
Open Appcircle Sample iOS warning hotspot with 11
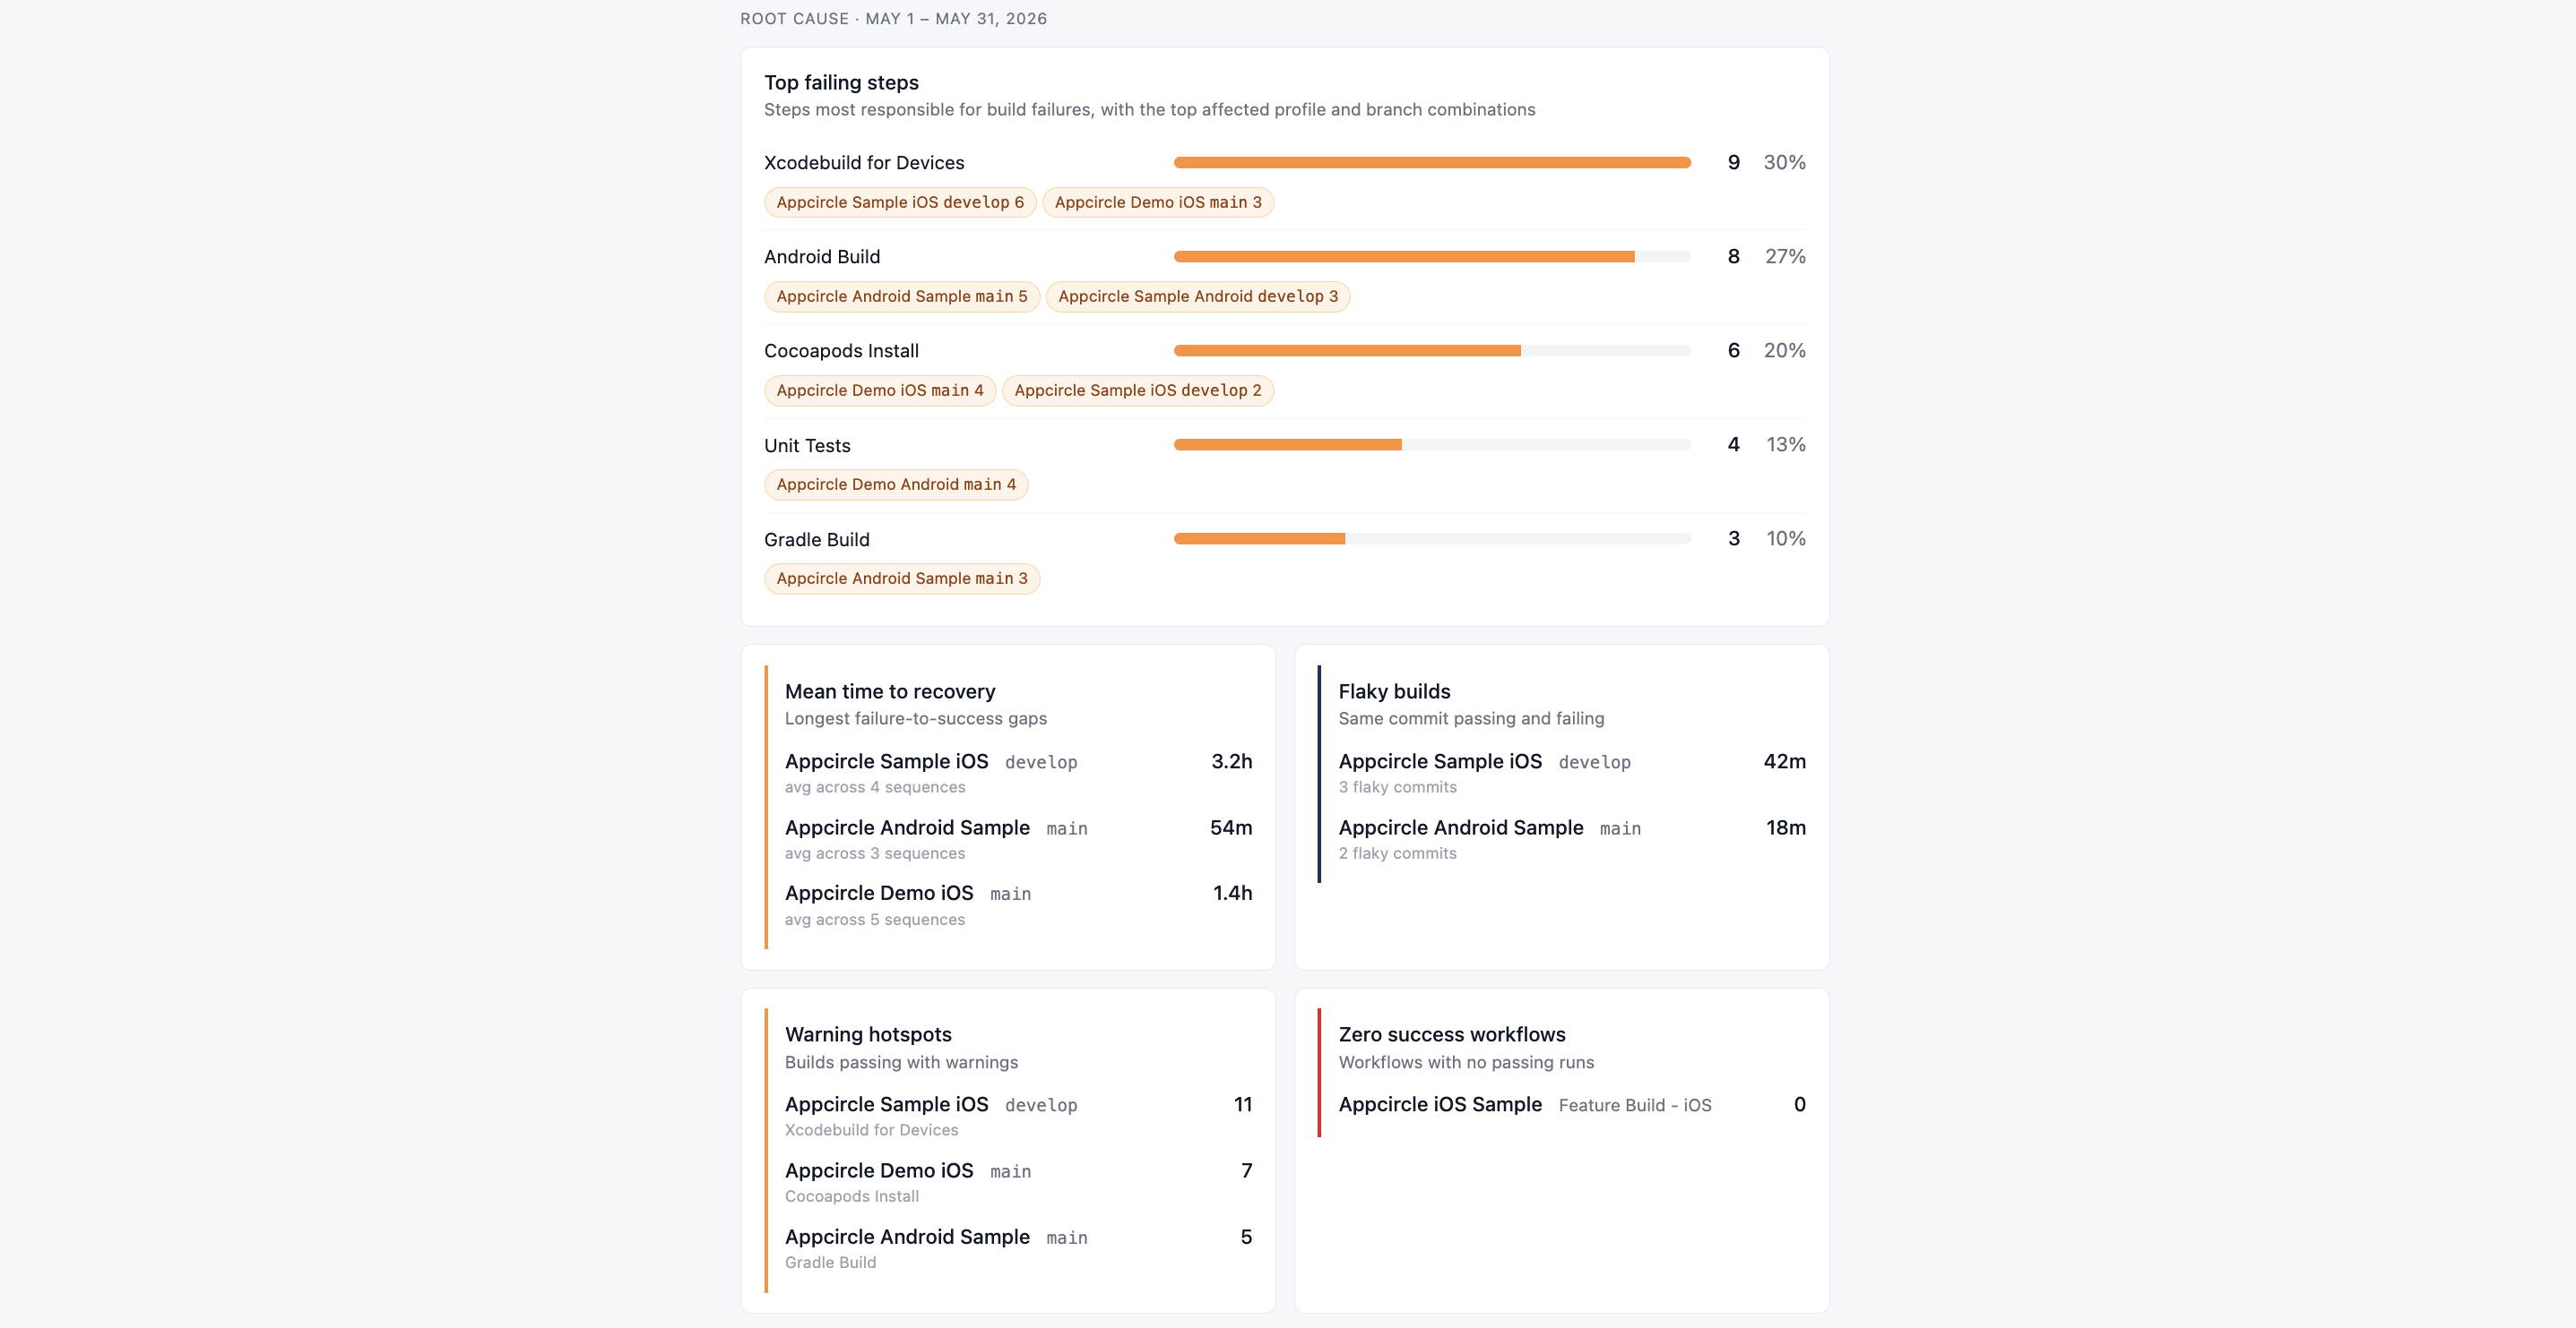(1018, 1115)
